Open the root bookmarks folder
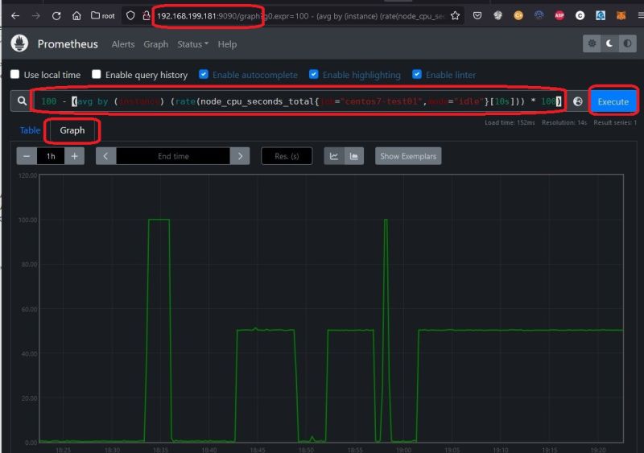 [x=103, y=15]
